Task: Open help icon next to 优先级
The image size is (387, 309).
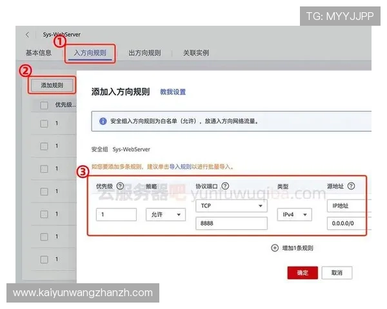Action: click(x=120, y=186)
